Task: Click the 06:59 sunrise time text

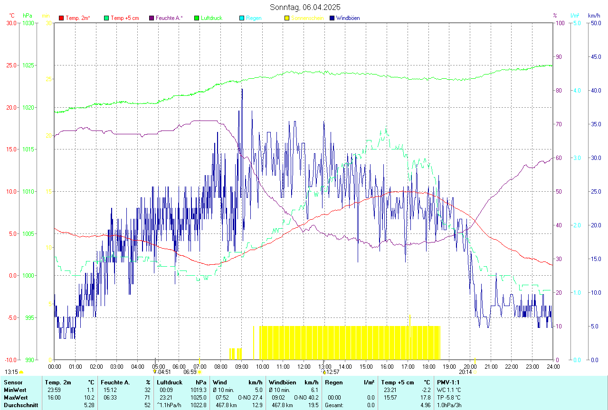Action: tap(190, 372)
